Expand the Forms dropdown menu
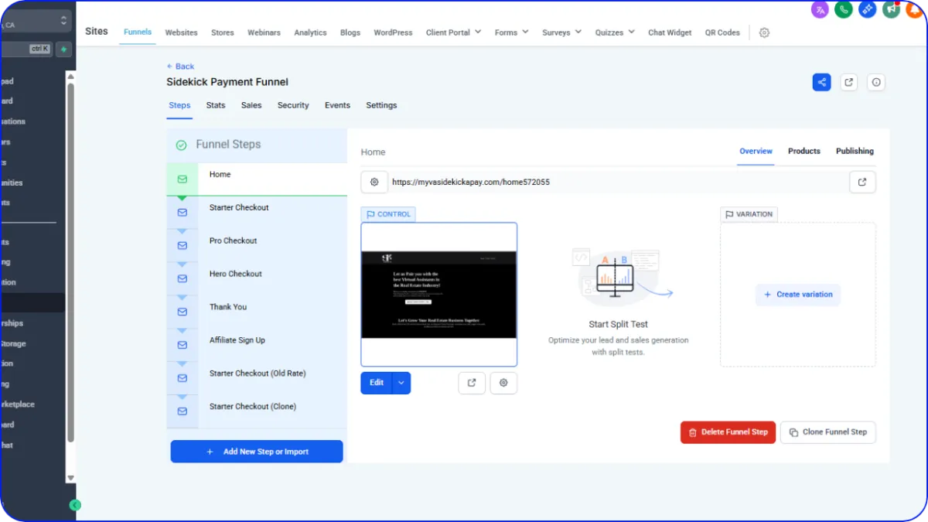928x522 pixels. click(x=511, y=32)
